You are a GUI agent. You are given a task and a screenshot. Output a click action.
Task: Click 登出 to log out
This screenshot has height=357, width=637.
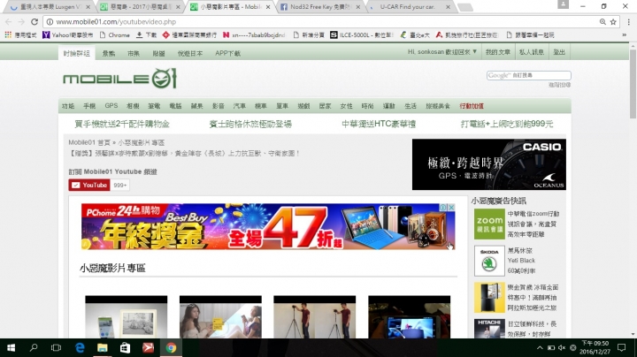pos(559,52)
